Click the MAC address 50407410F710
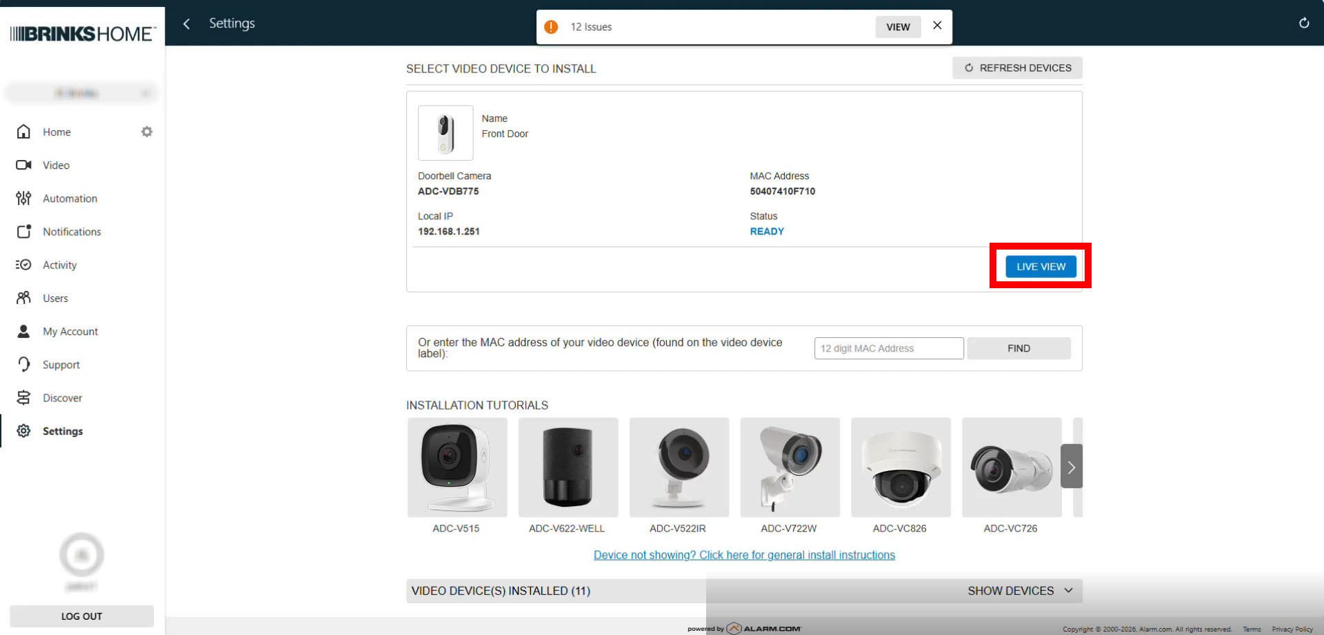1324x635 pixels. [x=783, y=192]
